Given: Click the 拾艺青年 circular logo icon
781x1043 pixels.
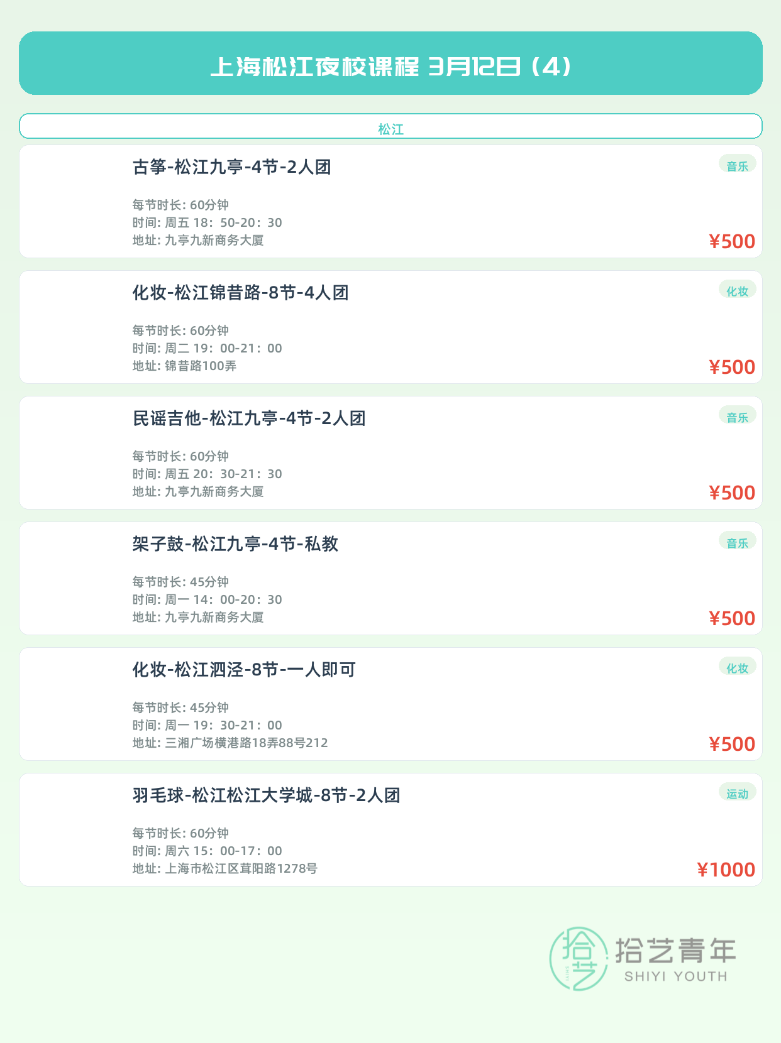Looking at the screenshot, I should pos(578,958).
